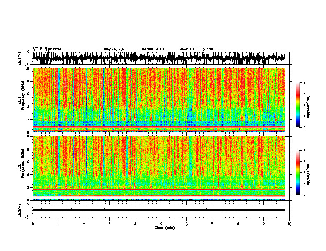The image size is (326, 251).
Task: Click the "start UT = 5:20:1" label
Action: click(199, 49)
